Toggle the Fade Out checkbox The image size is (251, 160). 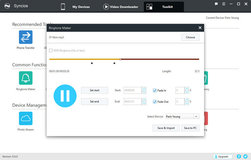[x=155, y=102]
